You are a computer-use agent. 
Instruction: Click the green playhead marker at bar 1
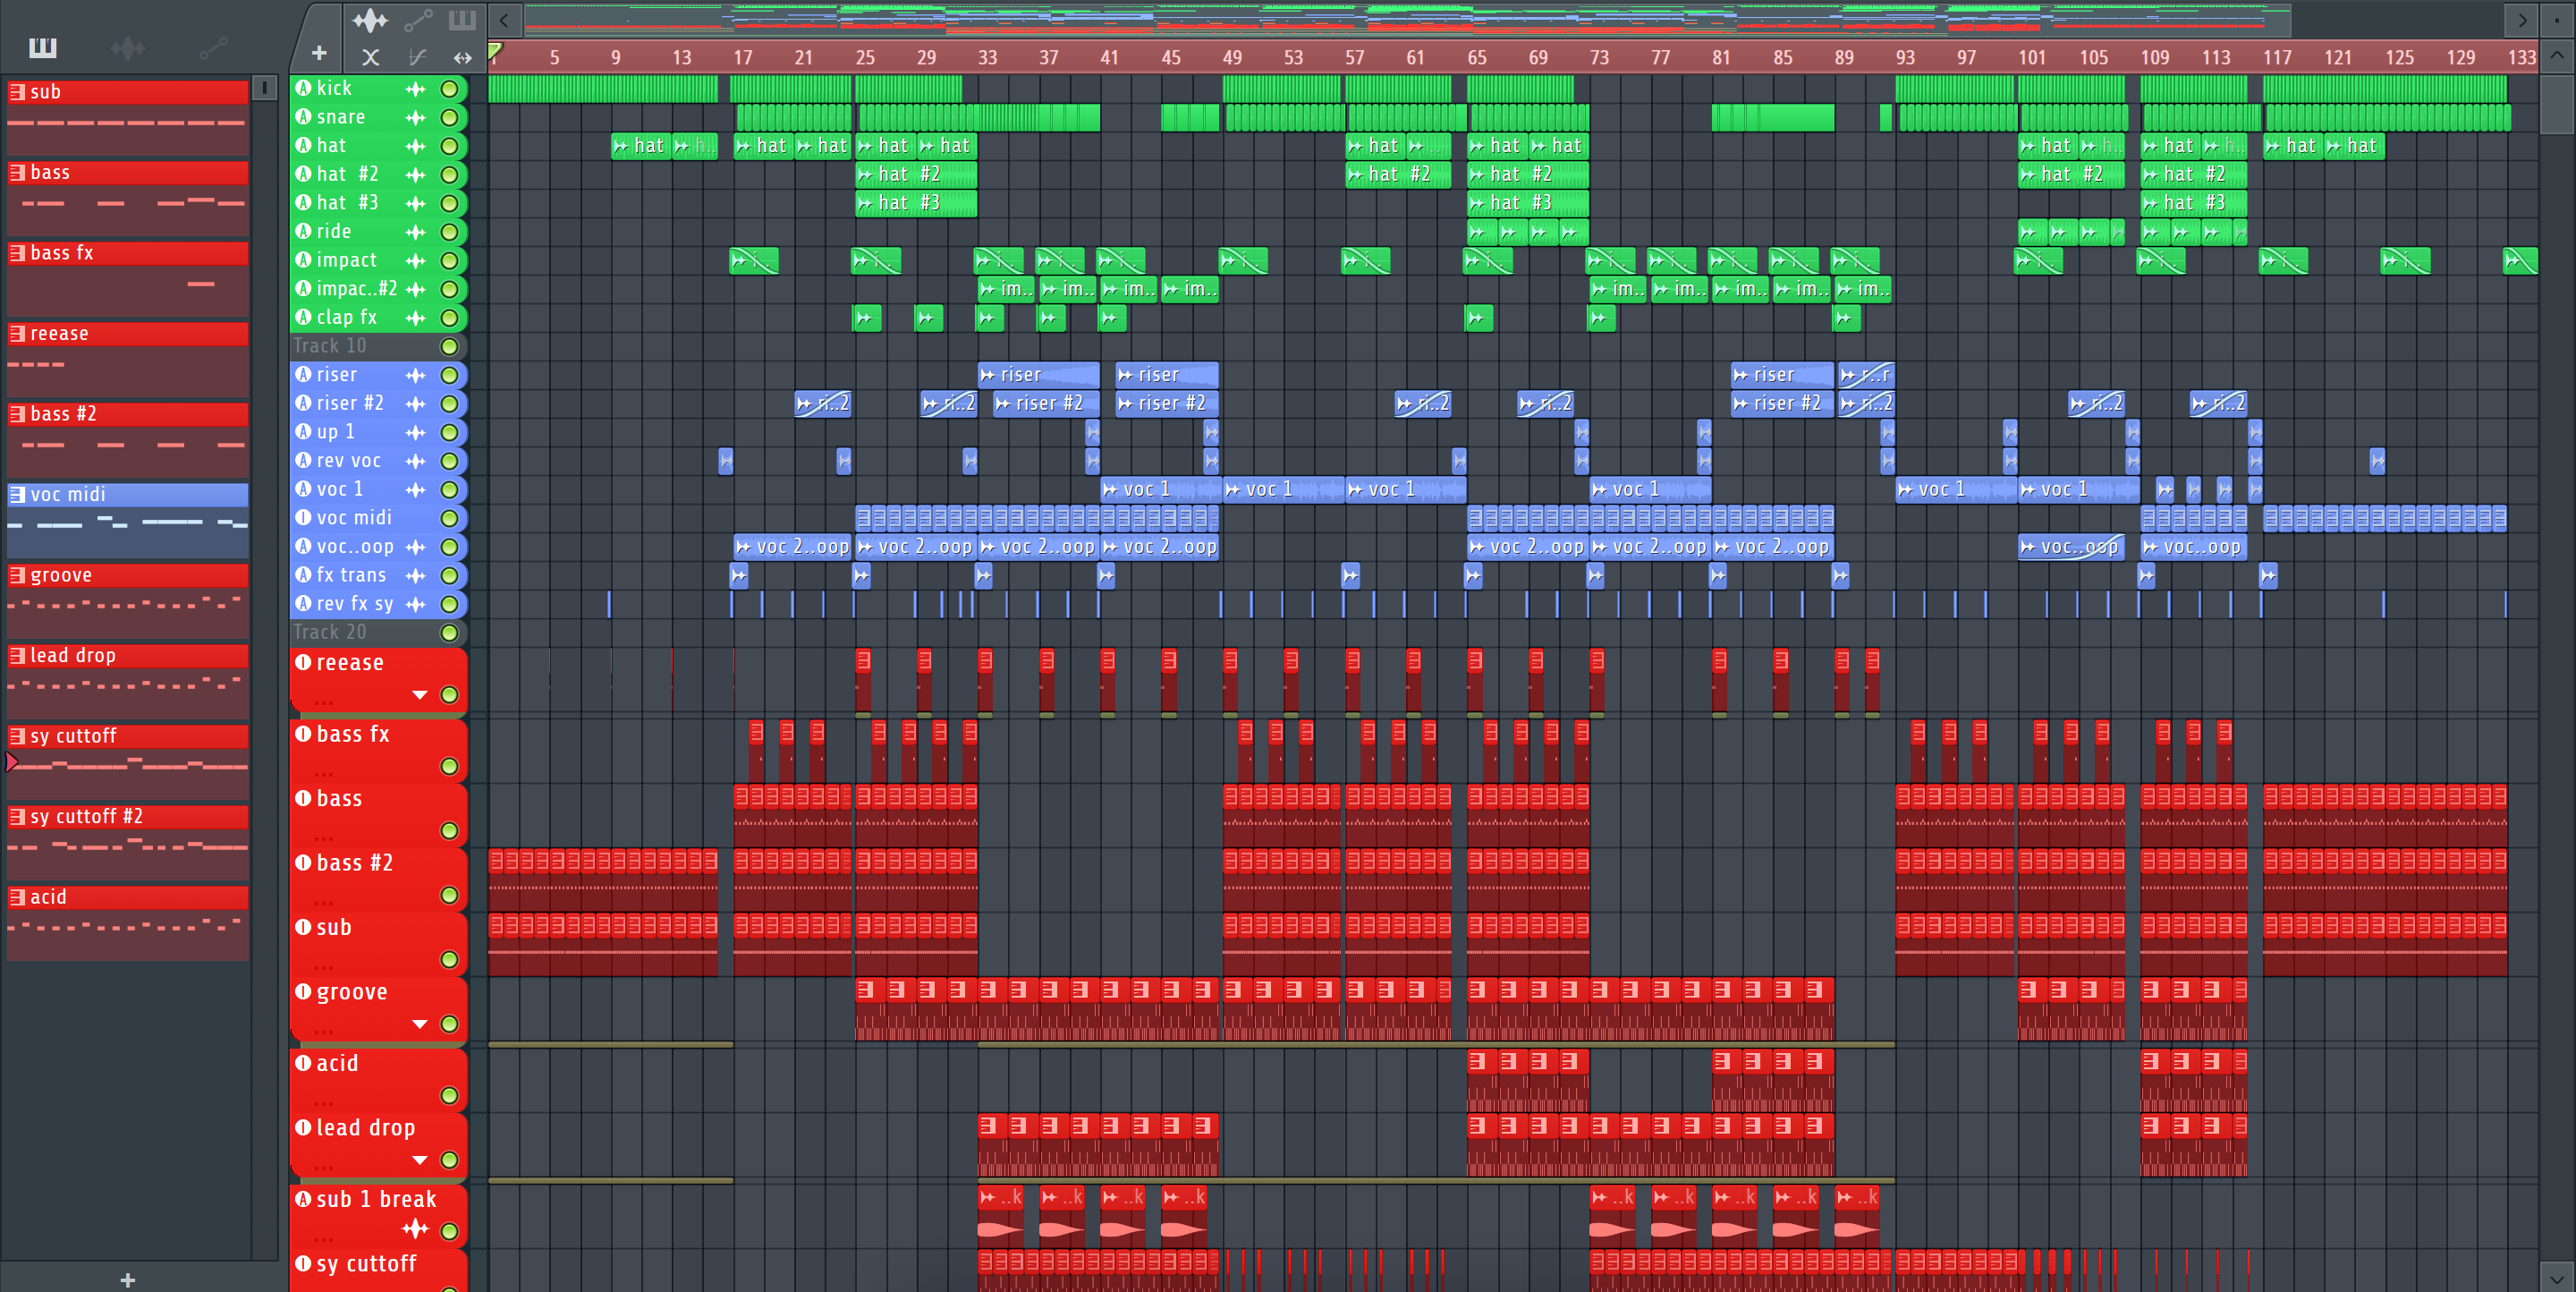495,51
